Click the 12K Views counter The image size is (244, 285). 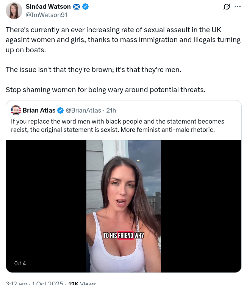coord(82,283)
